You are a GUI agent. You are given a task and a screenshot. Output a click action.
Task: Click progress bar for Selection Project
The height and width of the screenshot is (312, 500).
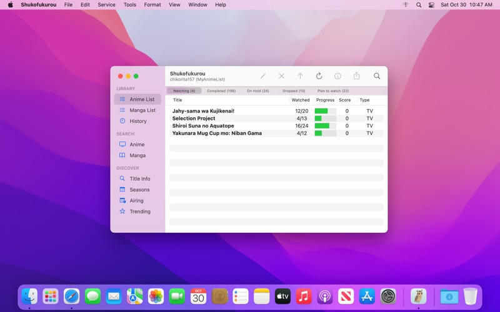coord(325,119)
